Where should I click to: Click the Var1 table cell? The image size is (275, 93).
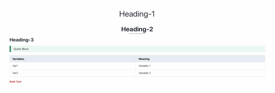tap(73, 66)
